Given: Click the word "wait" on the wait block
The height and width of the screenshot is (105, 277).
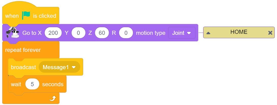Looking at the screenshot, I should pyautogui.click(x=16, y=84).
